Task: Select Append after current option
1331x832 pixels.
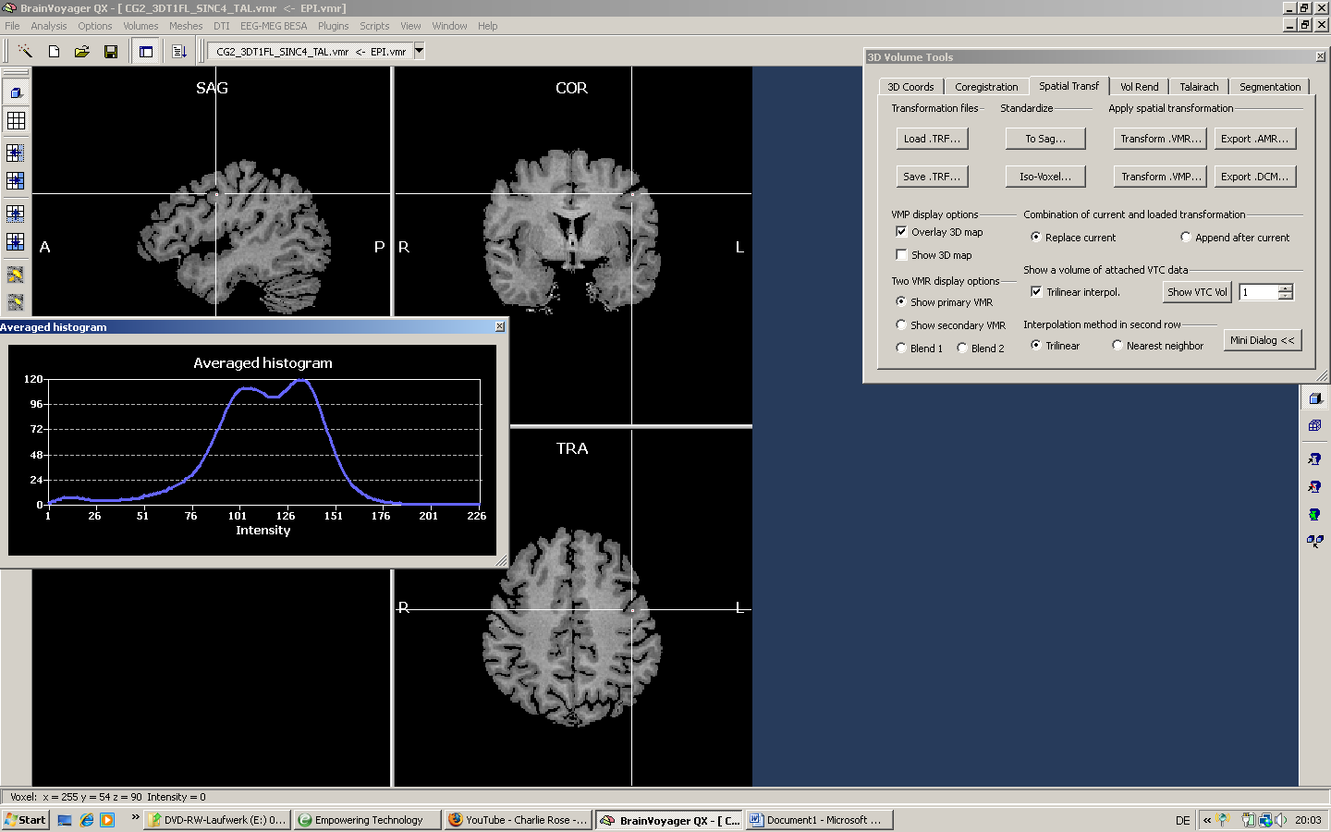Action: [x=1186, y=238]
